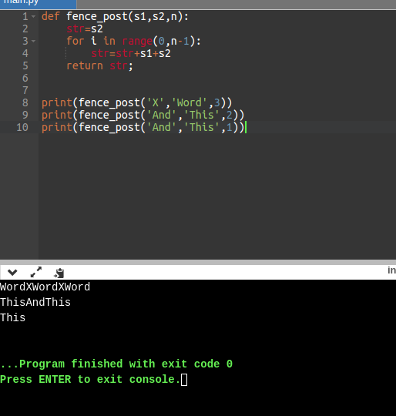This screenshot has height=416, width=396.
Task: Collapse the console with the chevron icon
Action: coord(12,272)
